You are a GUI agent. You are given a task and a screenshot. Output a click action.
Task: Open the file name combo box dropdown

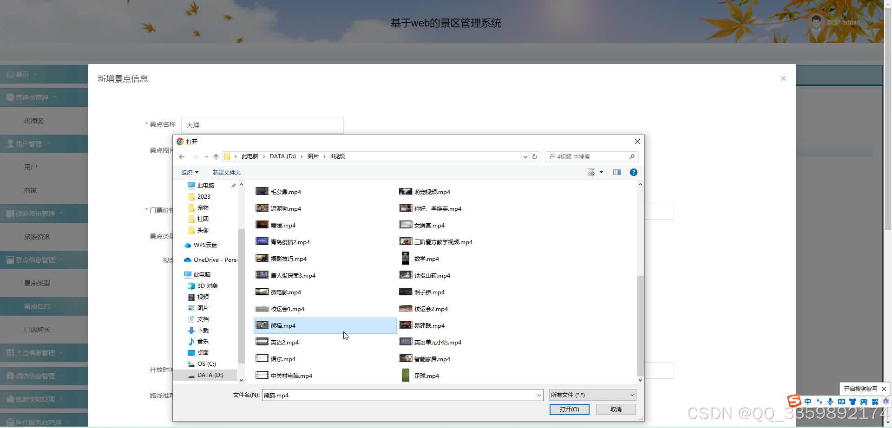click(539, 395)
